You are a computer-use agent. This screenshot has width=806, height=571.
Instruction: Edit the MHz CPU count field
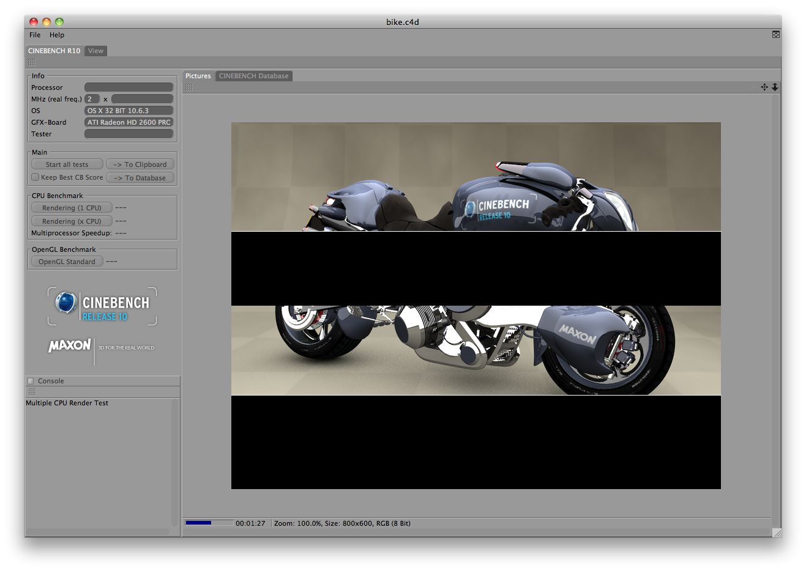[92, 99]
